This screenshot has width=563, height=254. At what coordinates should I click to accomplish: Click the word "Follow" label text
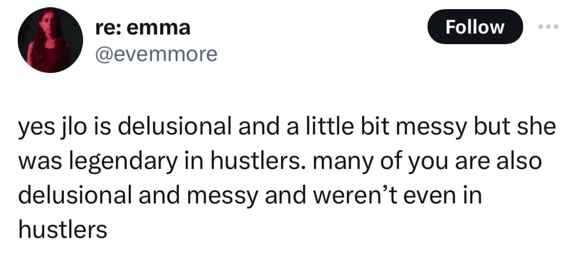pyautogui.click(x=475, y=27)
